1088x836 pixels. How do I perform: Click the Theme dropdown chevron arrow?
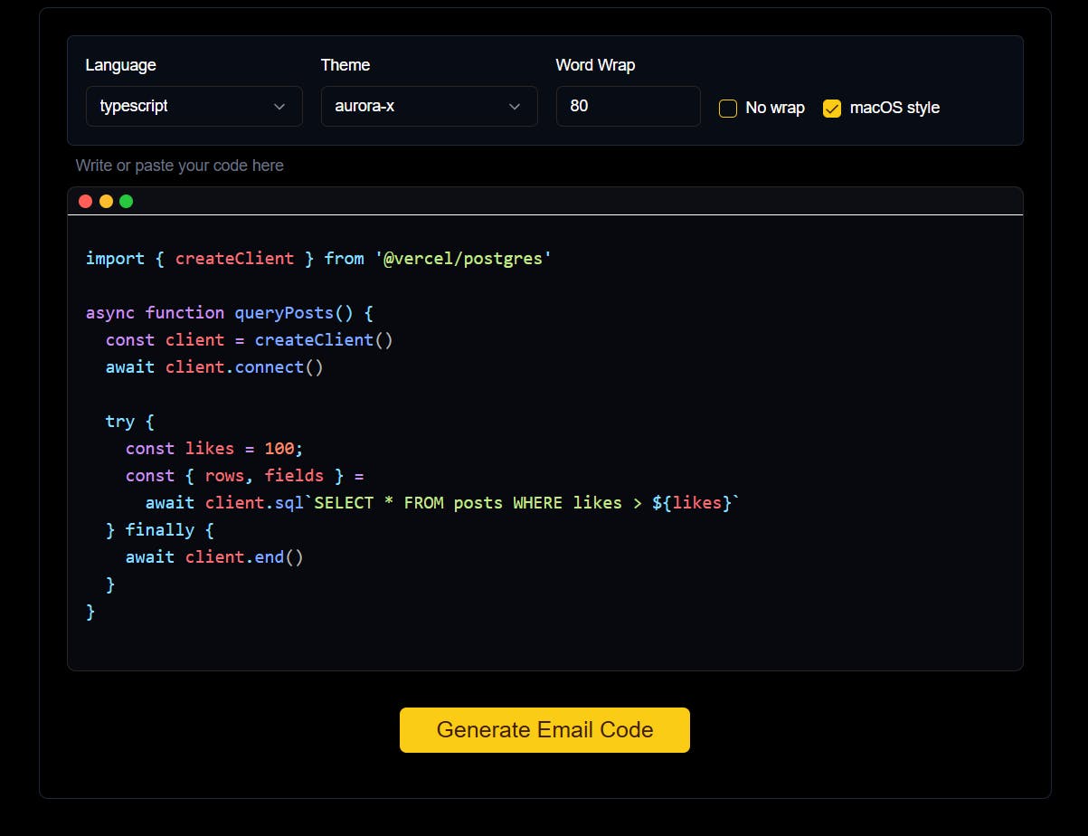click(515, 107)
